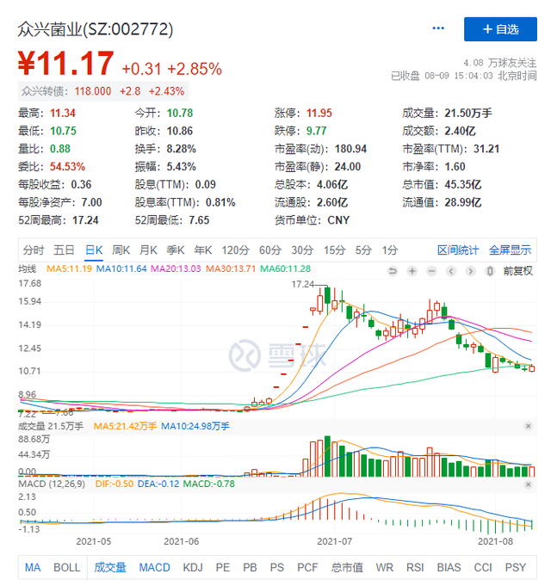Click the 17.24 peak price marker
This screenshot has width=551, height=586.
(302, 285)
